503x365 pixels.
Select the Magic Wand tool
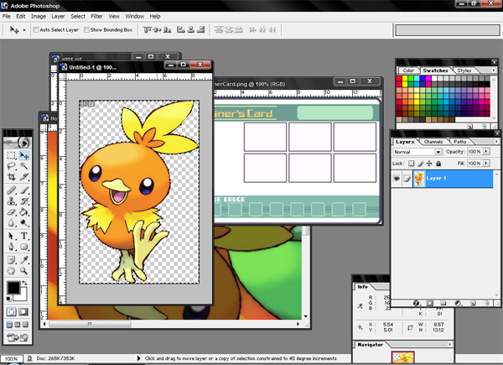24,166
